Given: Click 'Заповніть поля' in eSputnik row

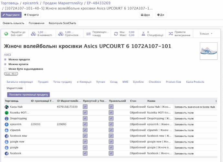Looking at the screenshot, I should click(x=184, y=130).
